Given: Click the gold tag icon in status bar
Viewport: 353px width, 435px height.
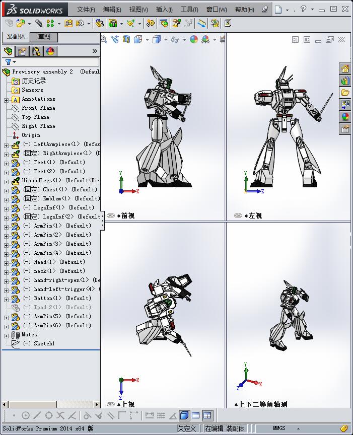Looking at the screenshot, I should coord(344,428).
